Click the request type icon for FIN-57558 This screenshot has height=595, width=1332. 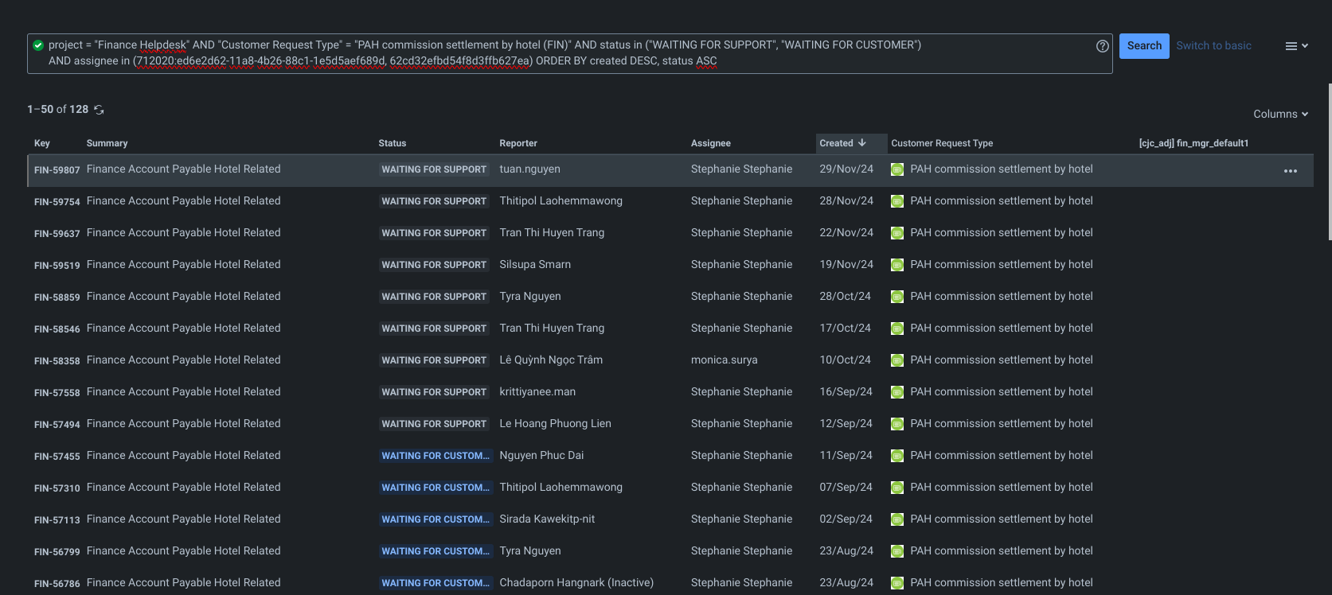897,392
